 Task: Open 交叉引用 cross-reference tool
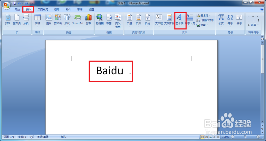click(x=118, y=21)
